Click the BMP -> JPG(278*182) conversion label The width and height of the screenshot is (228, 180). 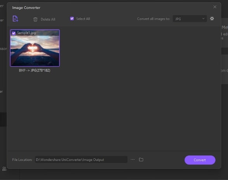pyautogui.click(x=35, y=71)
